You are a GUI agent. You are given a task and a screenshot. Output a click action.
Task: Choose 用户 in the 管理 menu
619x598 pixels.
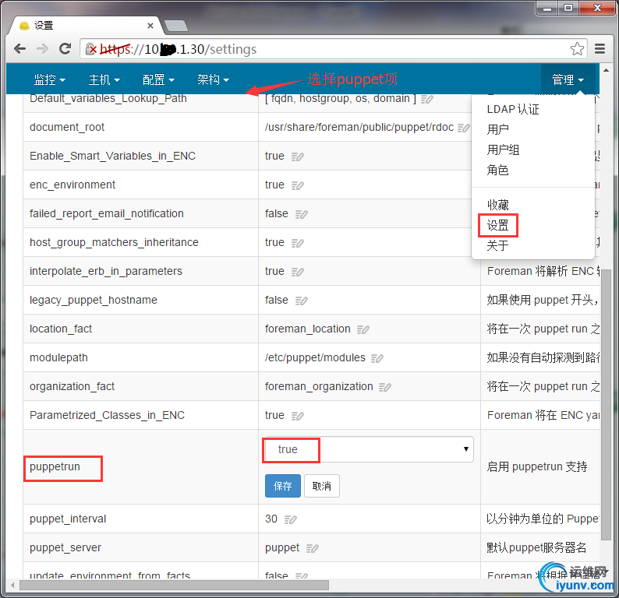497,129
